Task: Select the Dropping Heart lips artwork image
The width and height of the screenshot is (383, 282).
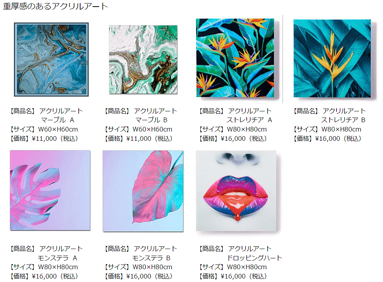Action: [236, 190]
